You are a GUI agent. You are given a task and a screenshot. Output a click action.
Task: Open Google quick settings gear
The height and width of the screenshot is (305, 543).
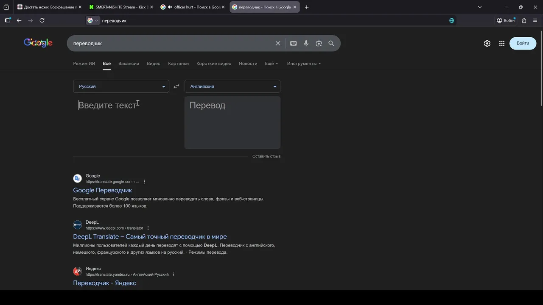(x=487, y=43)
